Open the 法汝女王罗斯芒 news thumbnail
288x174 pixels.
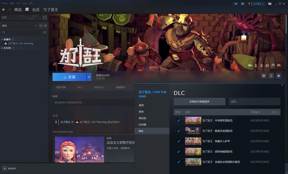[79, 149]
